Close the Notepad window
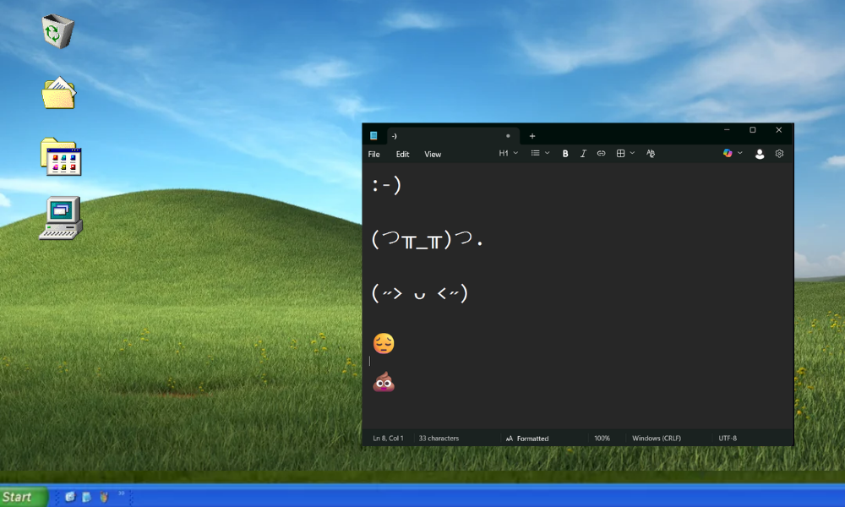This screenshot has height=507, width=845. point(779,130)
